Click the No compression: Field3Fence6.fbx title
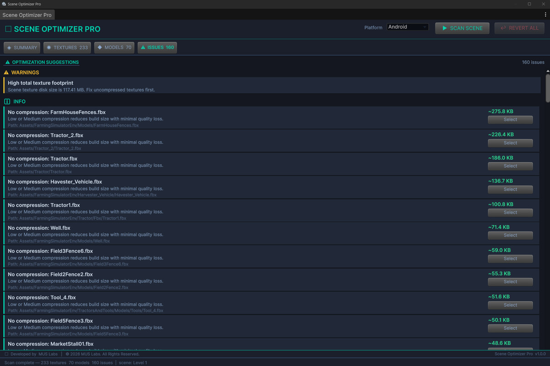This screenshot has height=366, width=550. (x=50, y=251)
